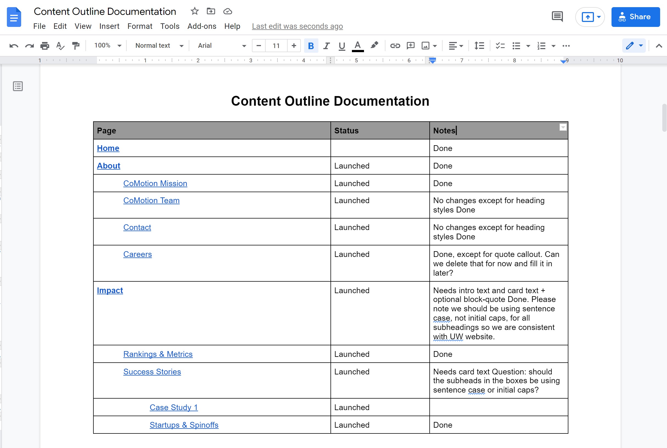Open the Insert menu

coord(109,26)
